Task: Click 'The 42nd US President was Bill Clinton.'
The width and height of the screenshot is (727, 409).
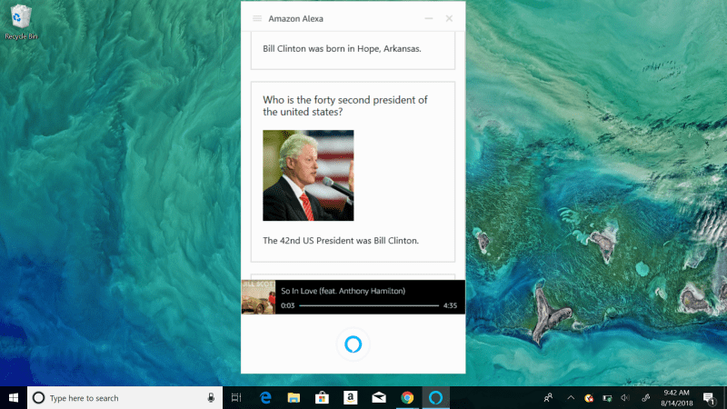Action: click(x=341, y=241)
